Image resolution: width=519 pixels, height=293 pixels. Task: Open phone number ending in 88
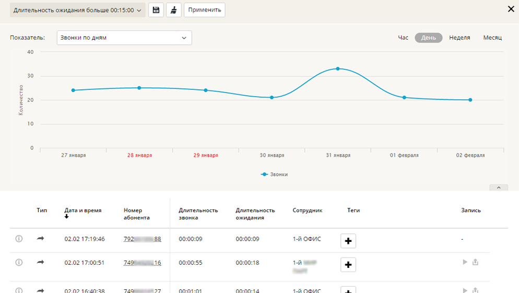tap(142, 239)
